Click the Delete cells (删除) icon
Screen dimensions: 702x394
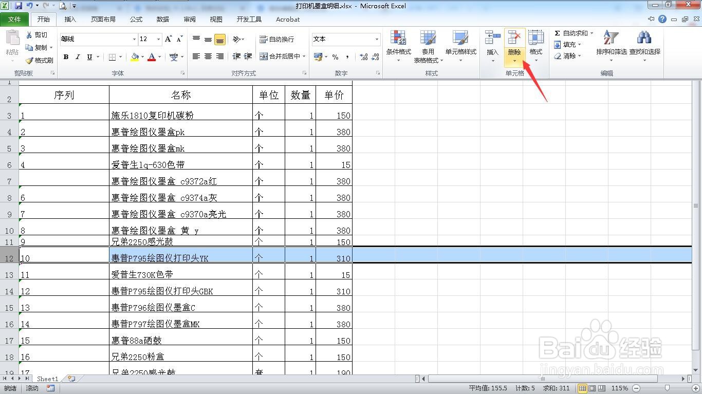(x=514, y=37)
